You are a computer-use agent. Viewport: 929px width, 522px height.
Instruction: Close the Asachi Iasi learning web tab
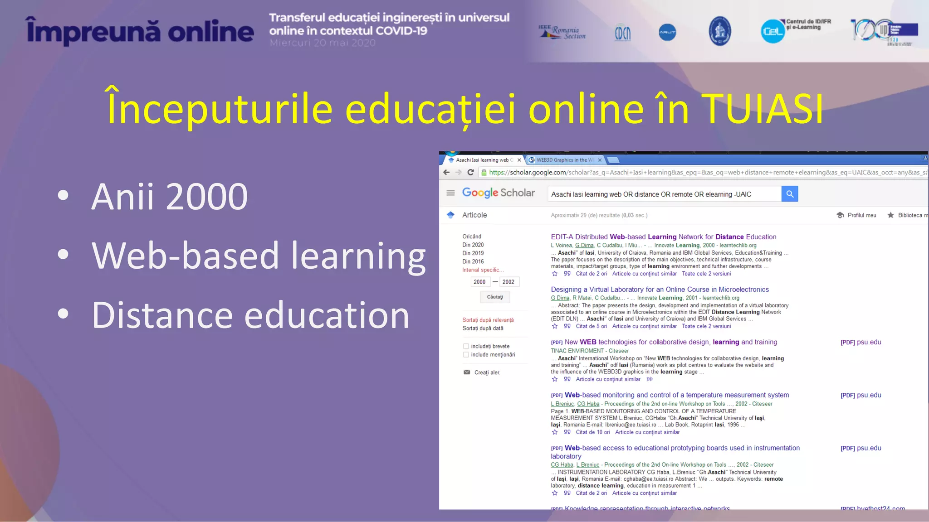519,160
